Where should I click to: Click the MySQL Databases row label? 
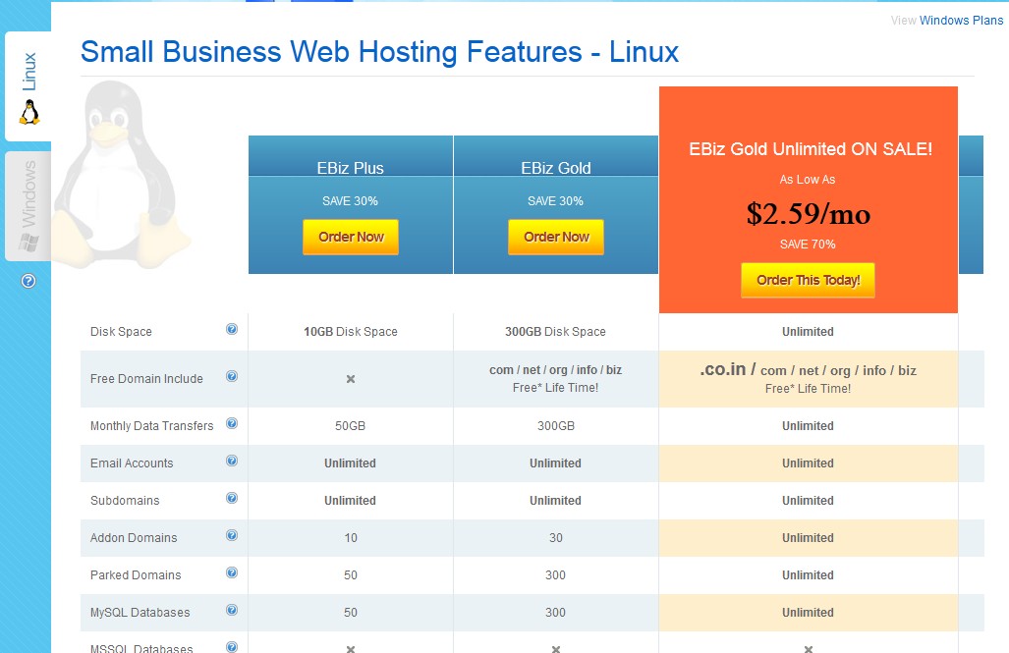tap(140, 613)
